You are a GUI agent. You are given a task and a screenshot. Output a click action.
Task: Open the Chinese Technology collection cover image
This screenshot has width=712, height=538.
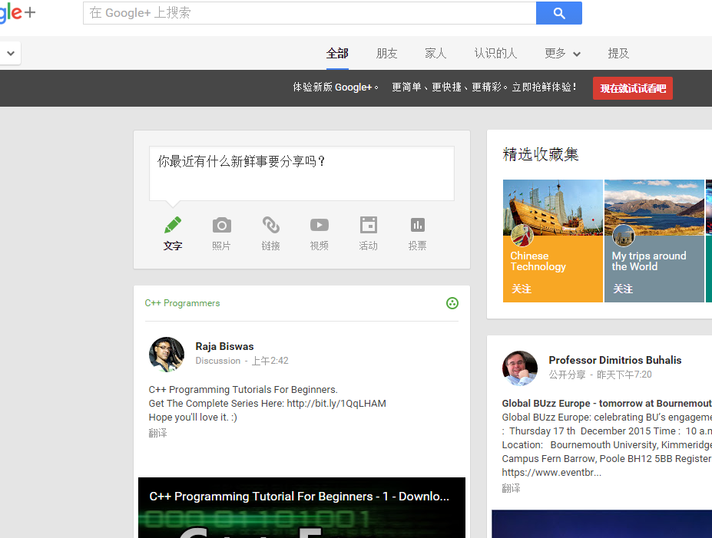point(553,208)
